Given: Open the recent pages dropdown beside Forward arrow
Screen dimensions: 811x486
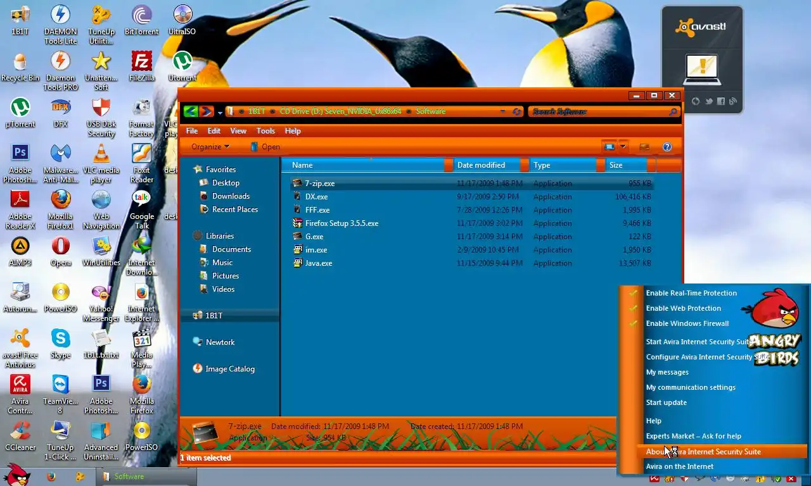Looking at the screenshot, I should tap(220, 112).
